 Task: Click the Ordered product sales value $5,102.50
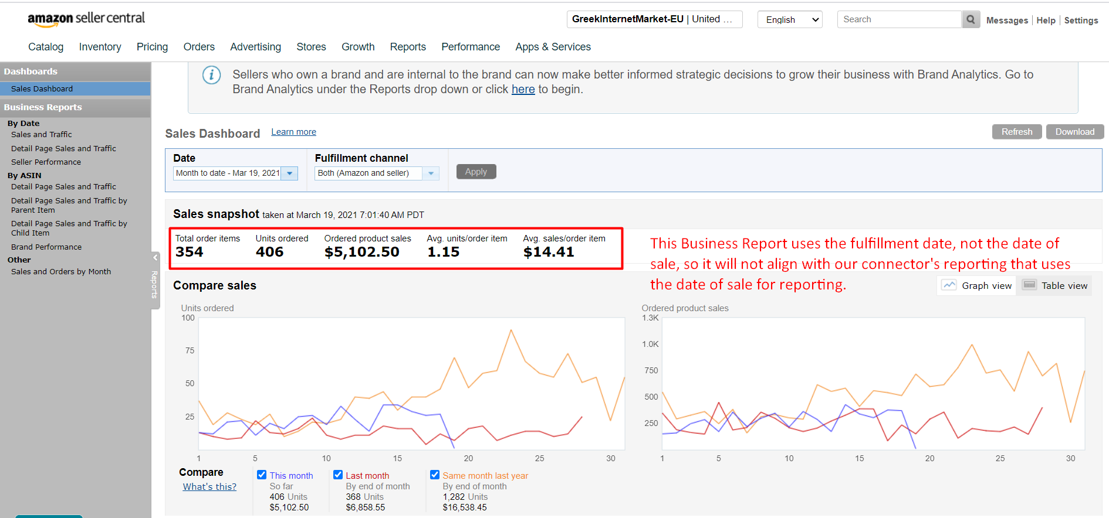click(362, 252)
